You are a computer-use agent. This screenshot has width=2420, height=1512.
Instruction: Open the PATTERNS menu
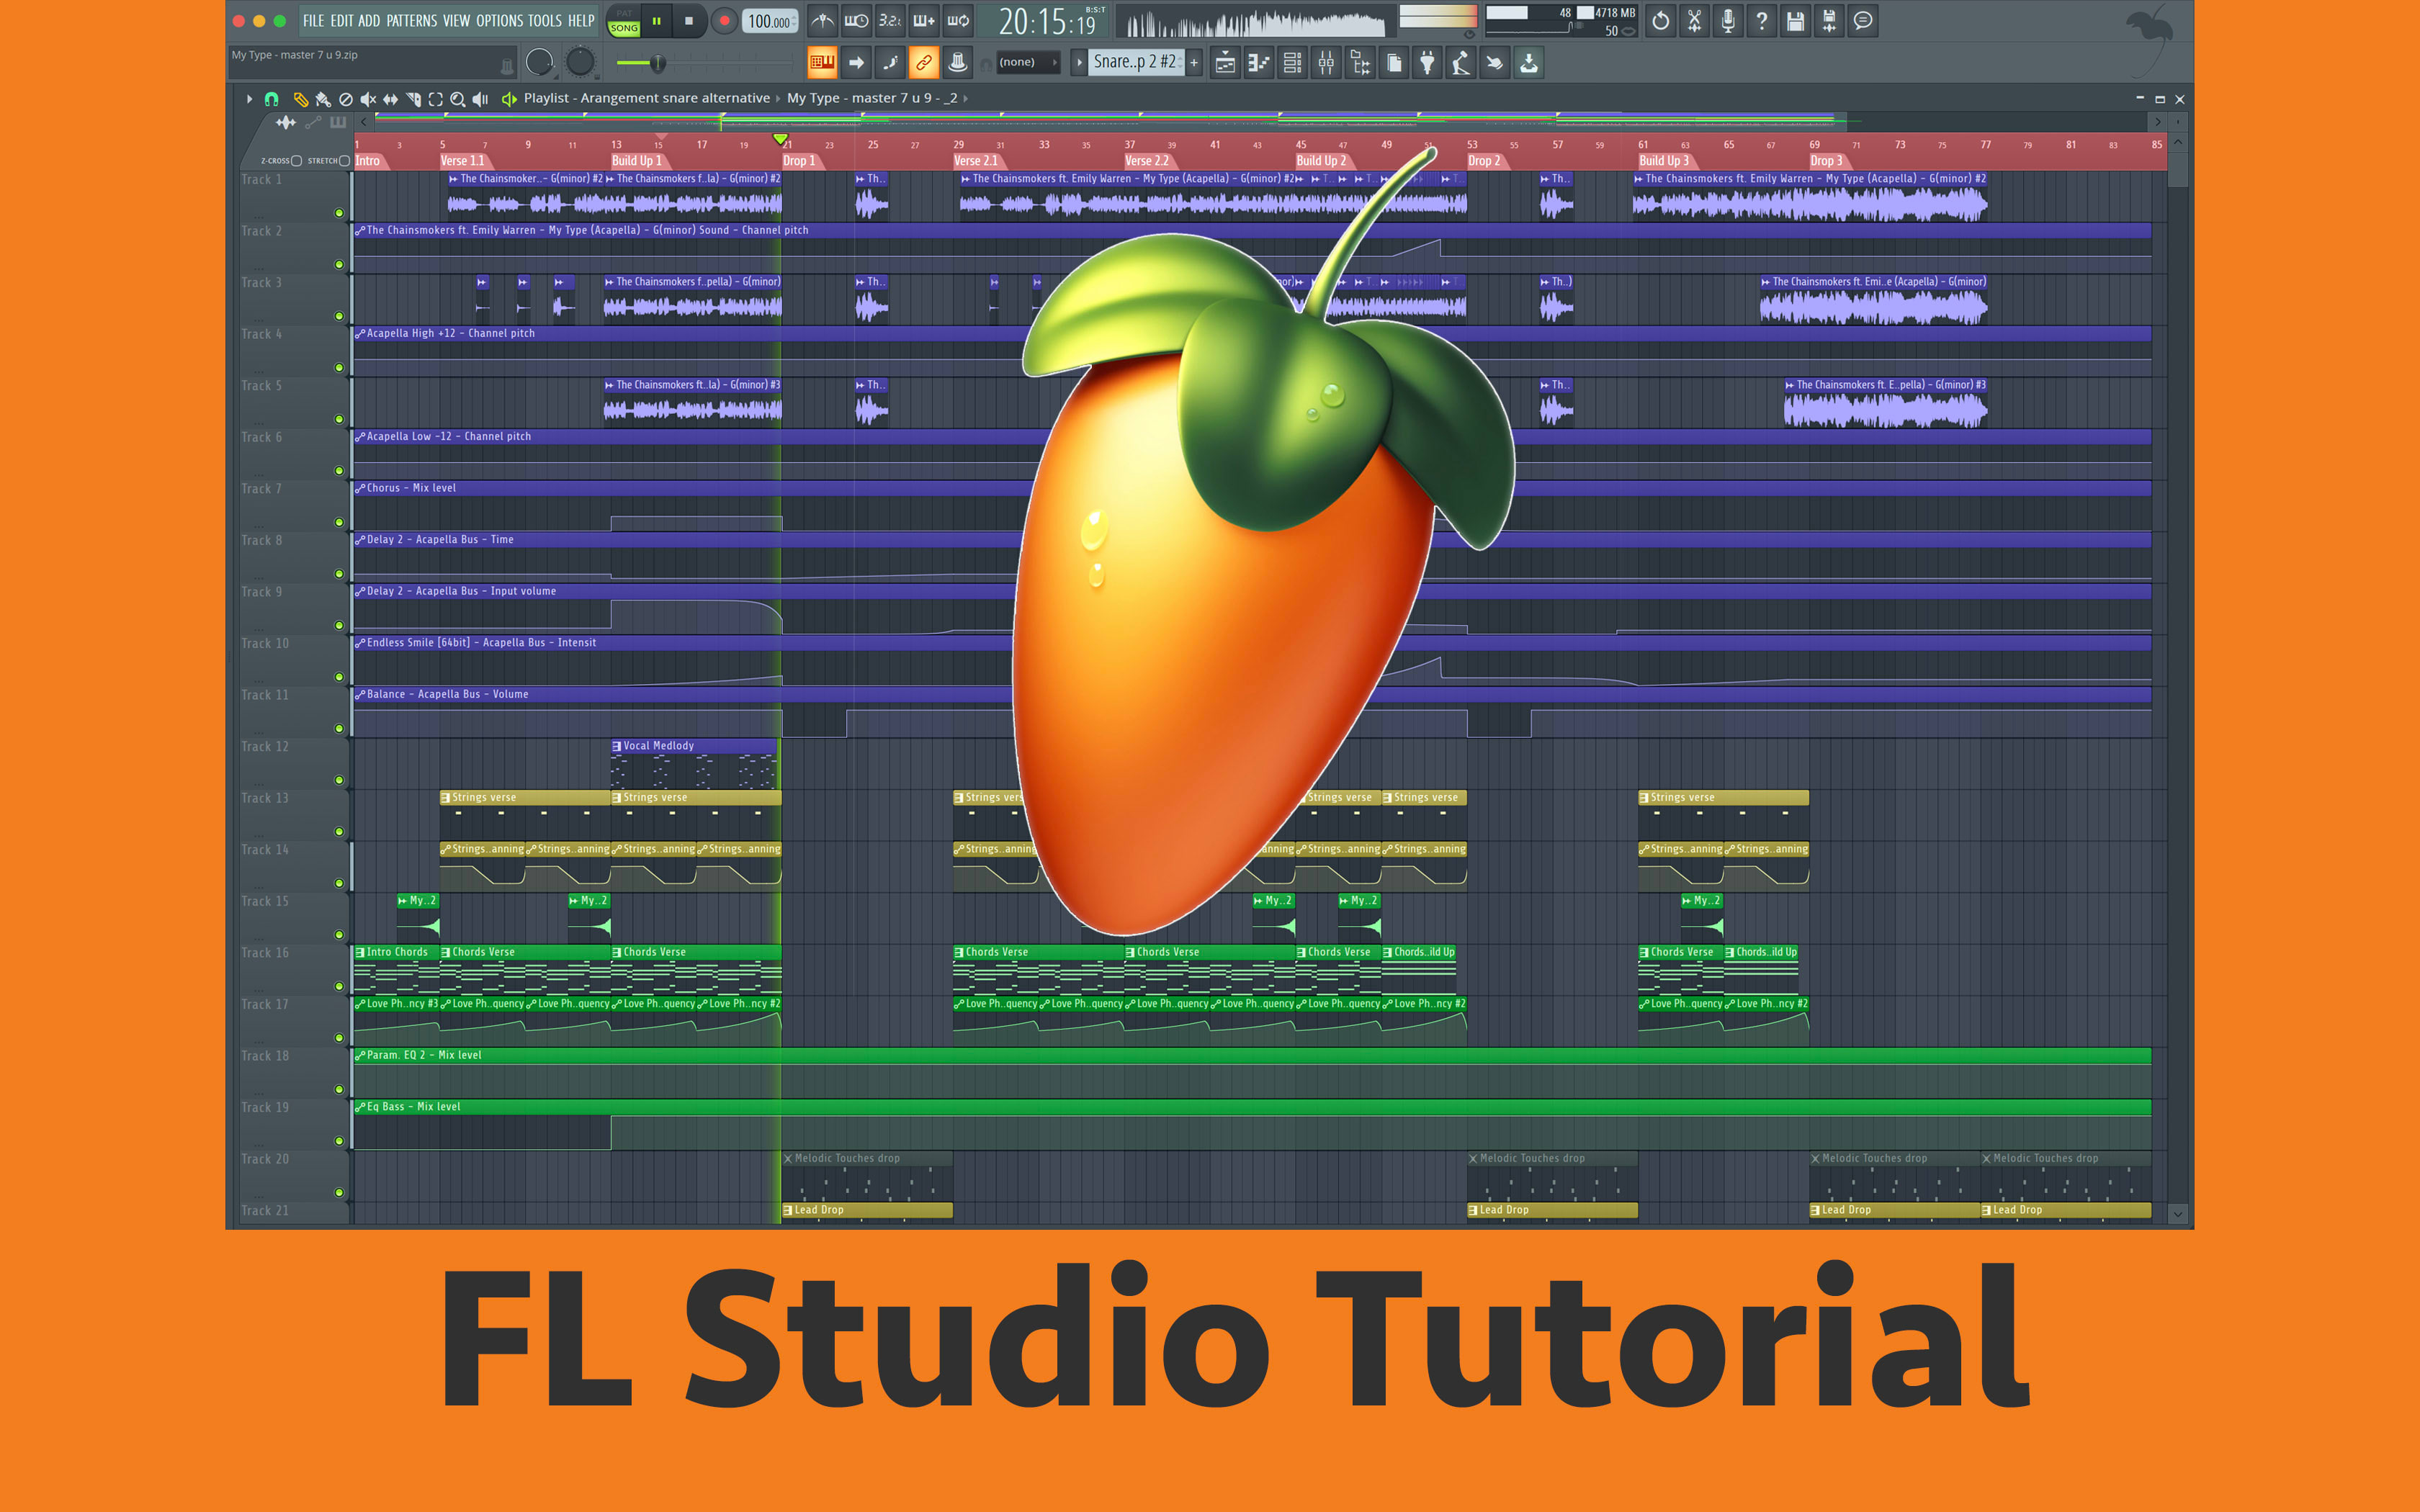coord(411,20)
